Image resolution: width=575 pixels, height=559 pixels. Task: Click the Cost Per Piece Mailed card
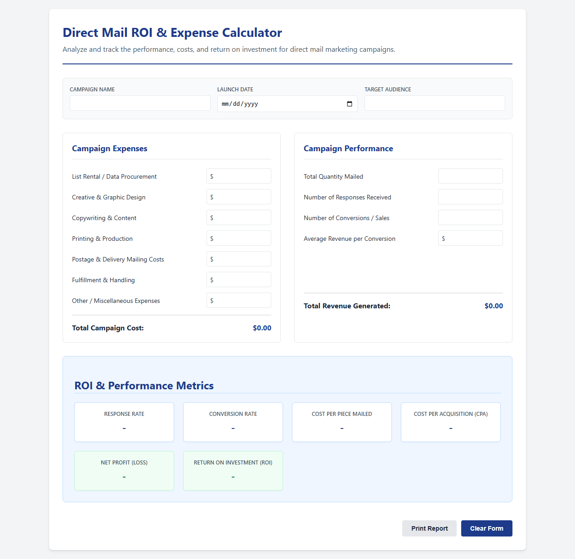tap(342, 422)
